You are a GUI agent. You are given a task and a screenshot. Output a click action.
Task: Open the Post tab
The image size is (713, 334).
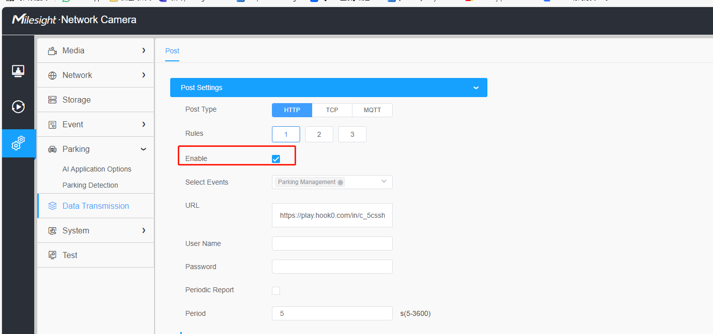click(172, 51)
